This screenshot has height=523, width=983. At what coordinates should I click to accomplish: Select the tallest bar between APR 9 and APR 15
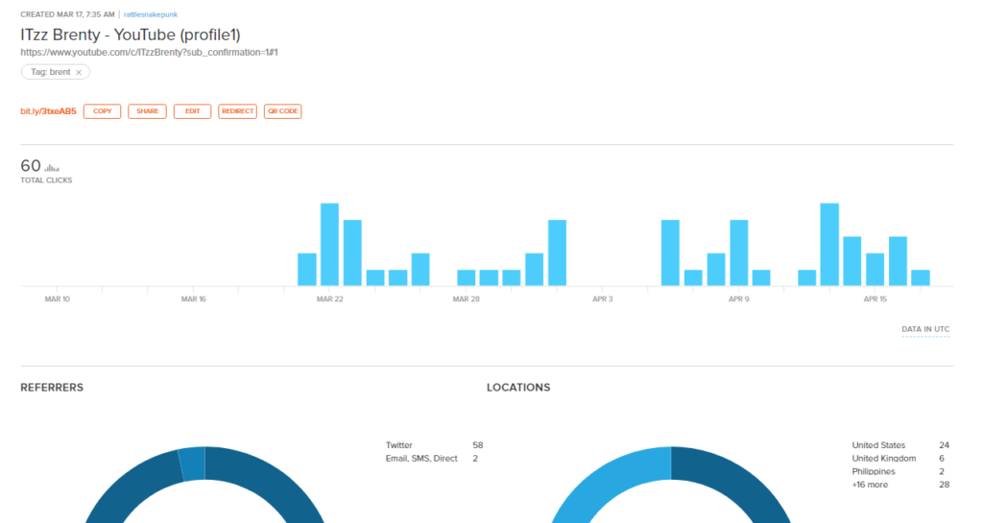[829, 245]
